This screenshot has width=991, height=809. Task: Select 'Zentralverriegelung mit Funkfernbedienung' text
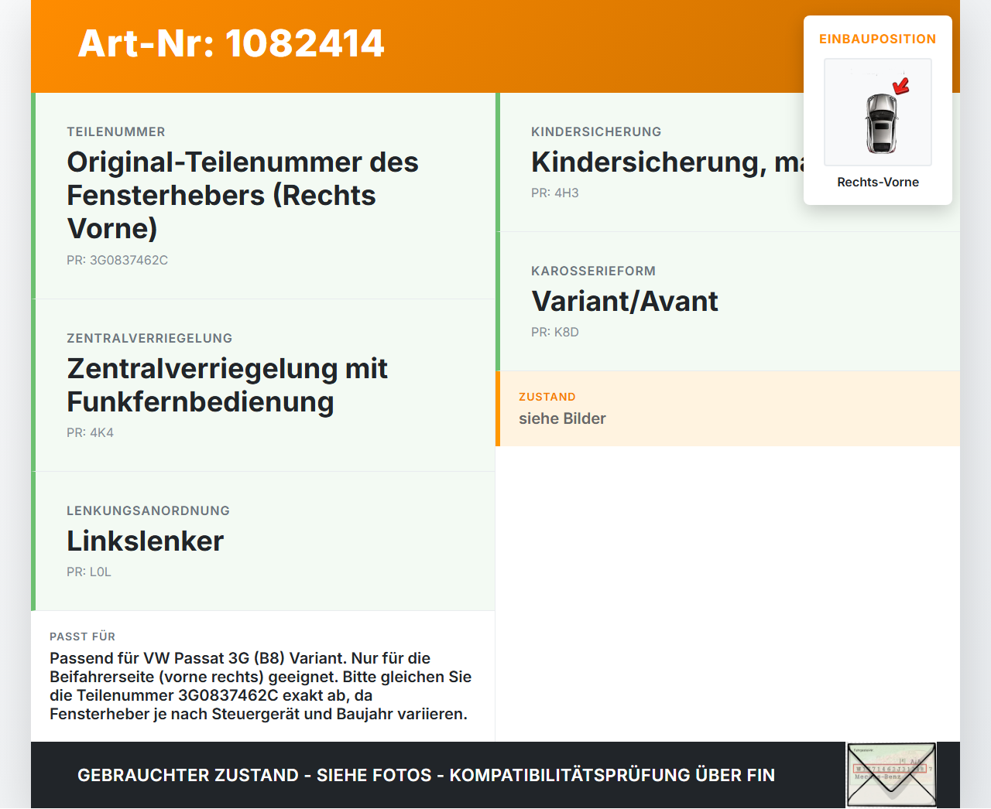pos(227,385)
